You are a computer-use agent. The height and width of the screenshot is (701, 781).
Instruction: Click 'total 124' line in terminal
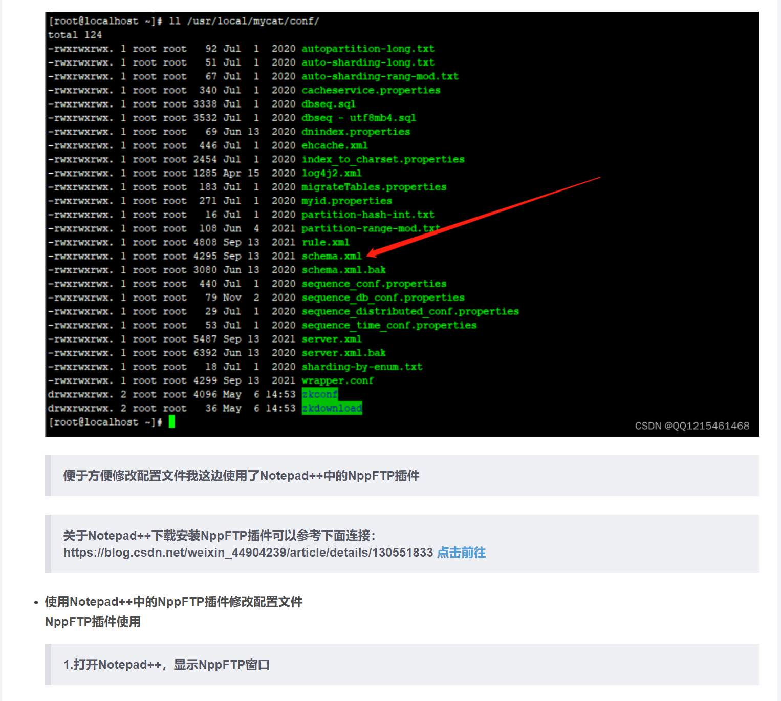coord(75,35)
